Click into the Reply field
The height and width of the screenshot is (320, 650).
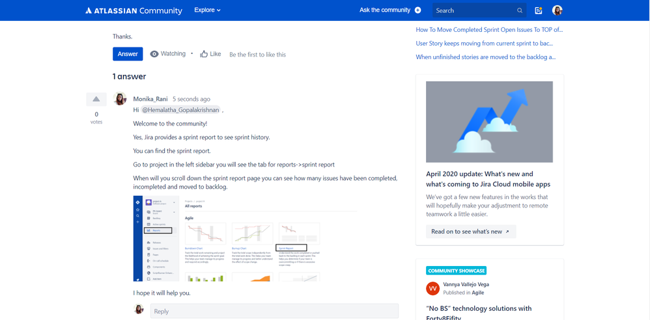point(274,311)
